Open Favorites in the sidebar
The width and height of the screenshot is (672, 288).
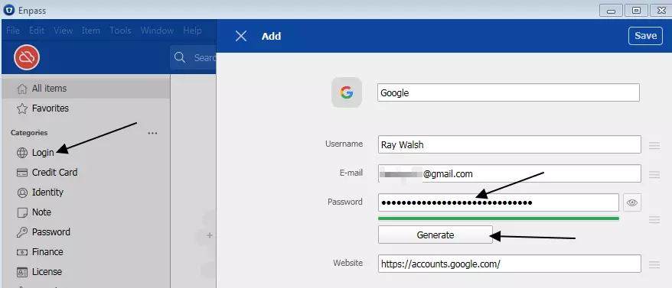click(86, 108)
